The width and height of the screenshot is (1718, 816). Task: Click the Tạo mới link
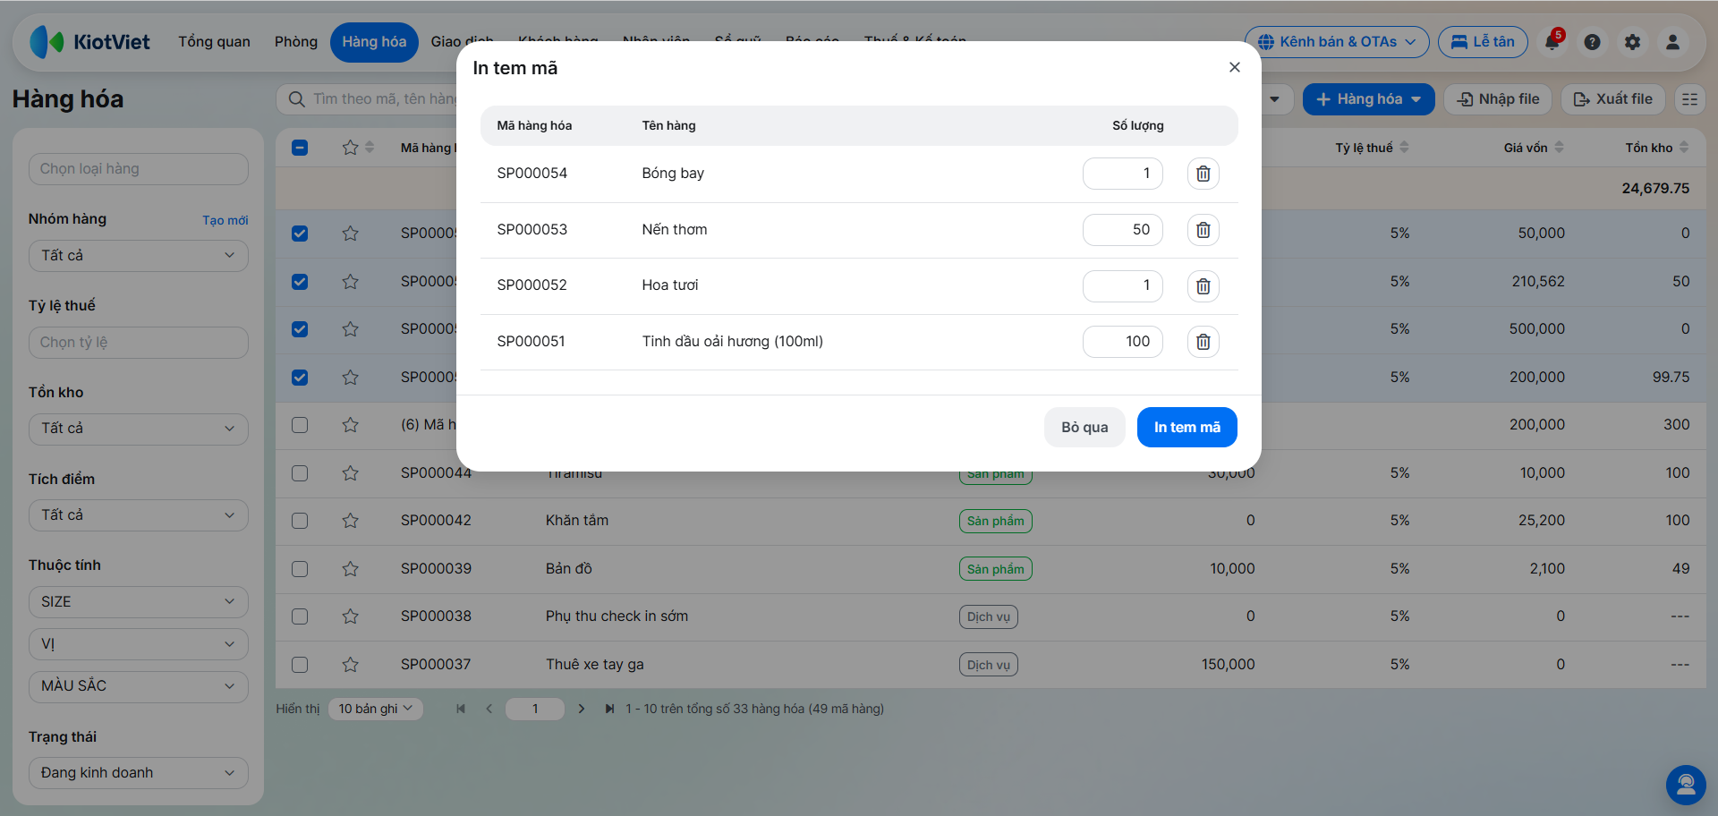225,220
